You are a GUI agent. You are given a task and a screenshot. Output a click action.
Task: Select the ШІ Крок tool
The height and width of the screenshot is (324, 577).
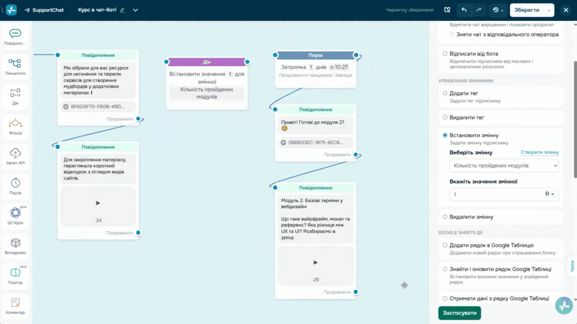click(x=15, y=216)
